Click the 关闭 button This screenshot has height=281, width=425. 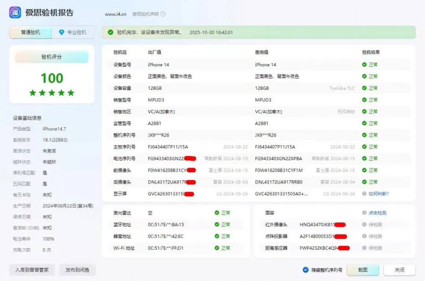coord(399,270)
